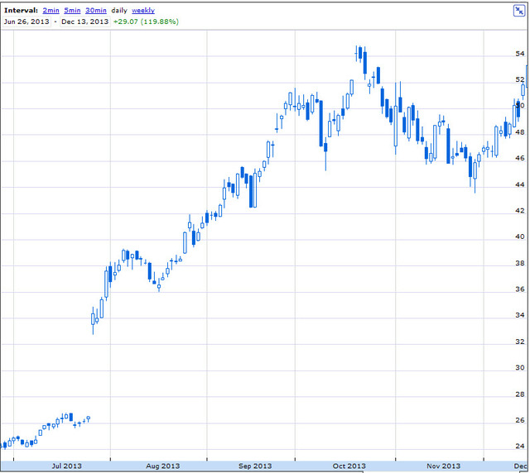Click the Interval label text

tap(21, 11)
